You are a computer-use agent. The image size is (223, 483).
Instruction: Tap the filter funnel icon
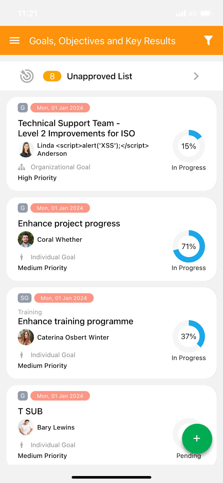tap(208, 40)
